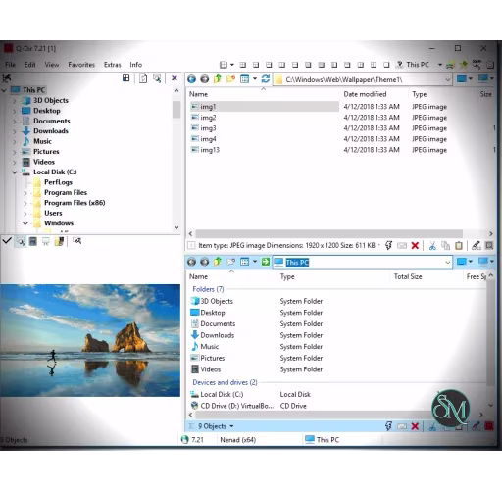Open the Info menu
The image size is (502, 490).
(136, 65)
